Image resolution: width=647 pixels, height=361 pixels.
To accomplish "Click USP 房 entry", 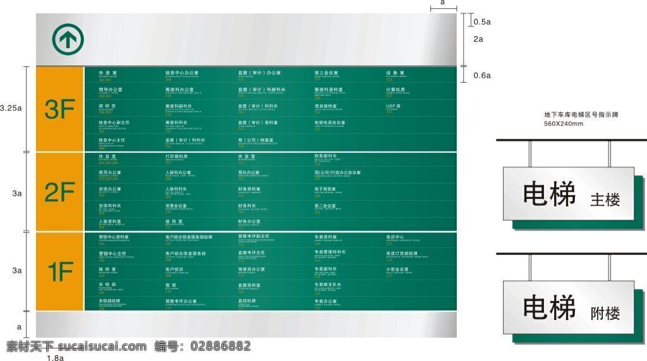I will (393, 106).
